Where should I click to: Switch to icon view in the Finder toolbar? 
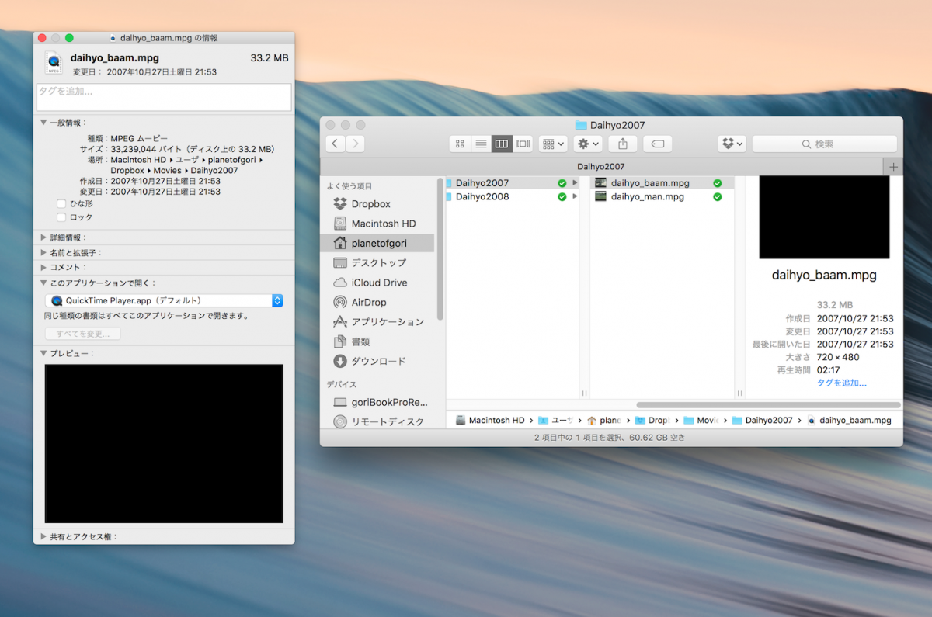(x=460, y=144)
